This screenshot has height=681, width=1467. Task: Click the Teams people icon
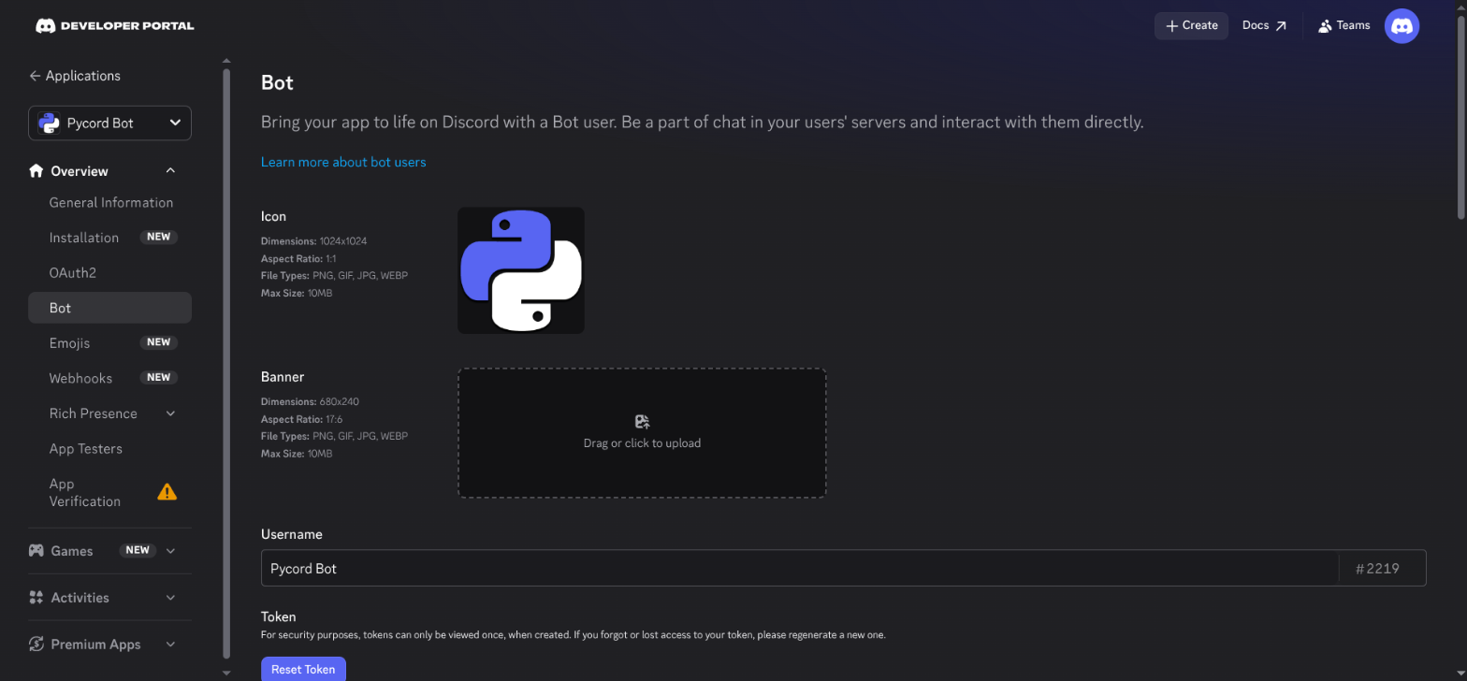coord(1325,26)
